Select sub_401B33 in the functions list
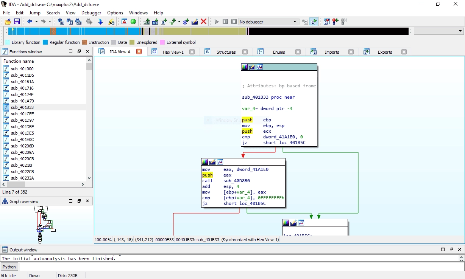The image size is (465, 279). tap(44, 107)
